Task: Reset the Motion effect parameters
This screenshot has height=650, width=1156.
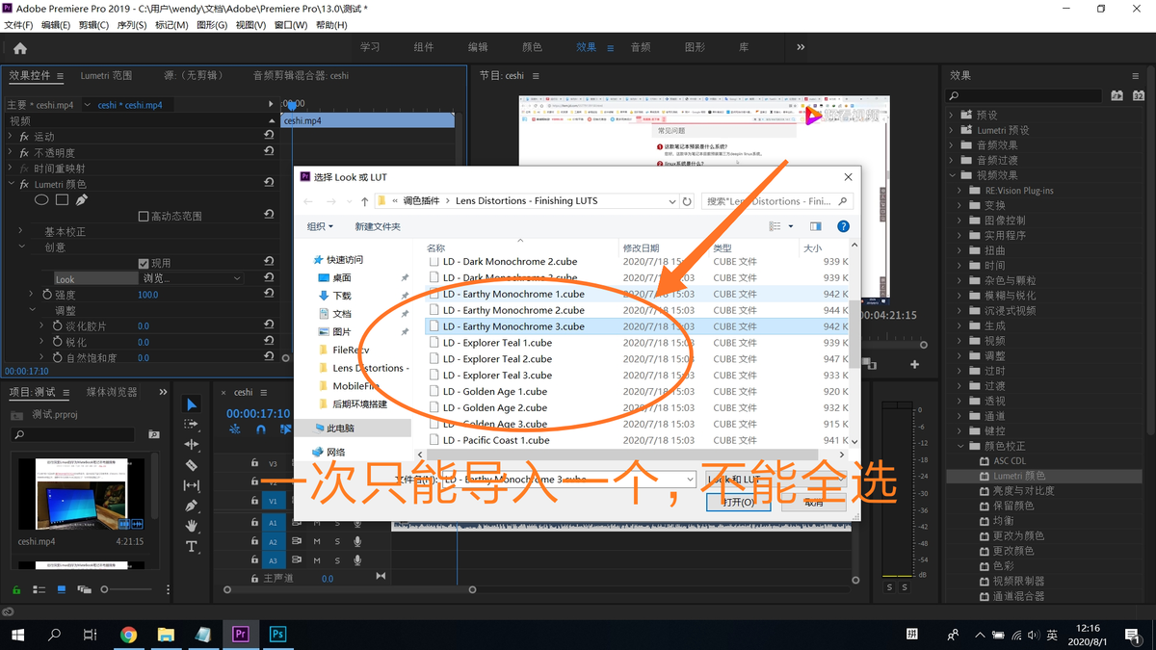Action: [269, 137]
